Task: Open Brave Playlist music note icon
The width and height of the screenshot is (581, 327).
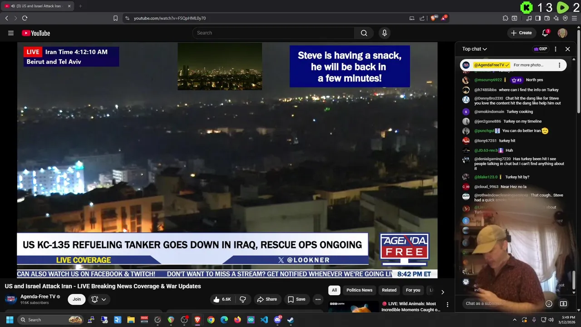Action: coord(529,18)
